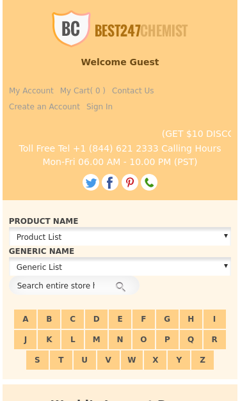Click the green phone call icon
Screen dimensions: 240x401
click(149, 182)
